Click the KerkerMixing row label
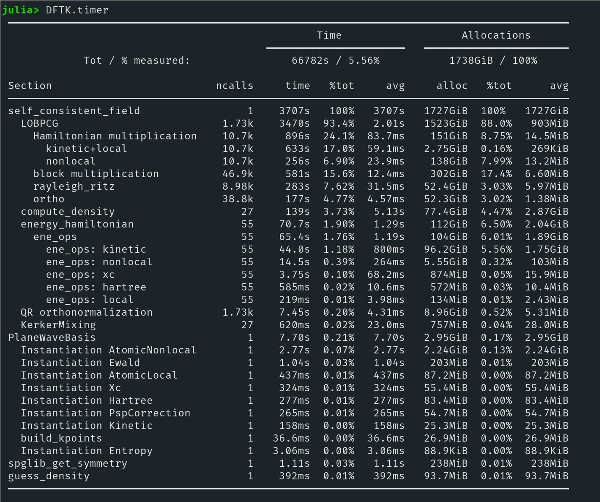Viewport: 600px width, 502px height. pos(58,325)
